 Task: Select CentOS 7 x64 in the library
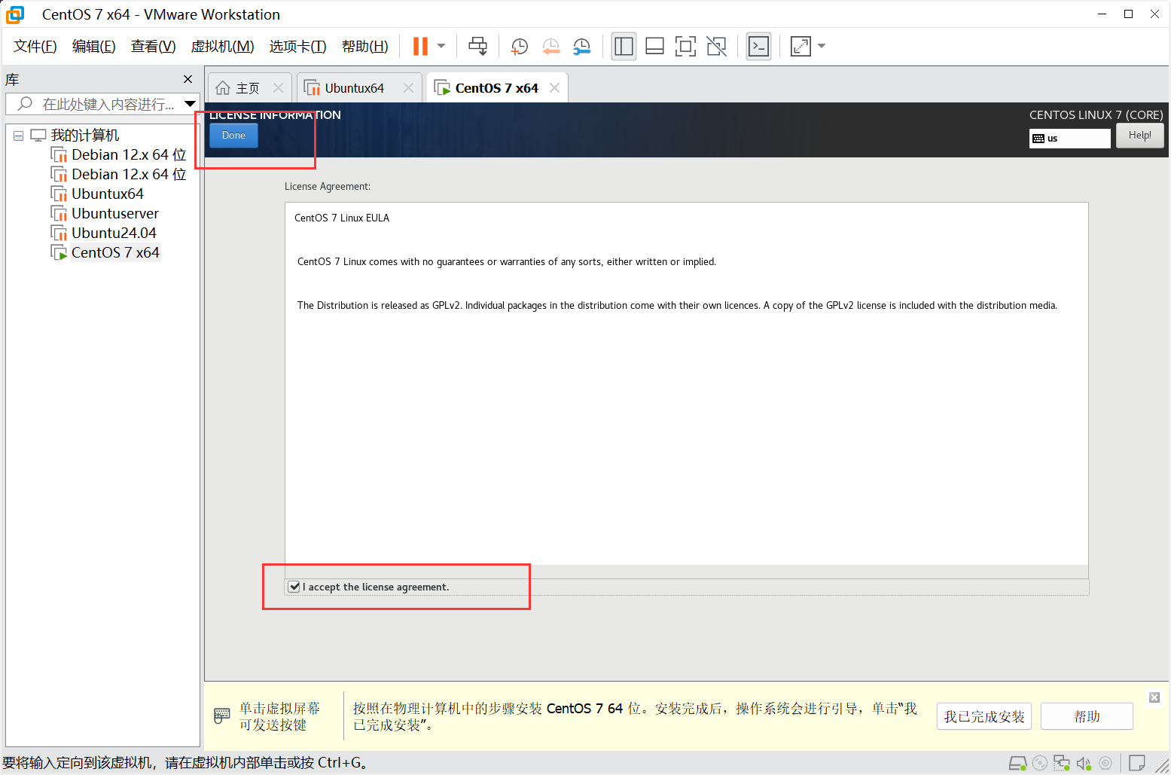coord(115,253)
